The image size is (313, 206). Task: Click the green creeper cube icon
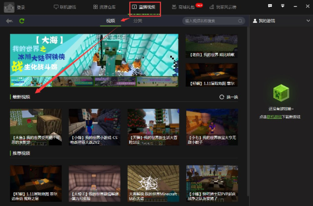pos(281,93)
